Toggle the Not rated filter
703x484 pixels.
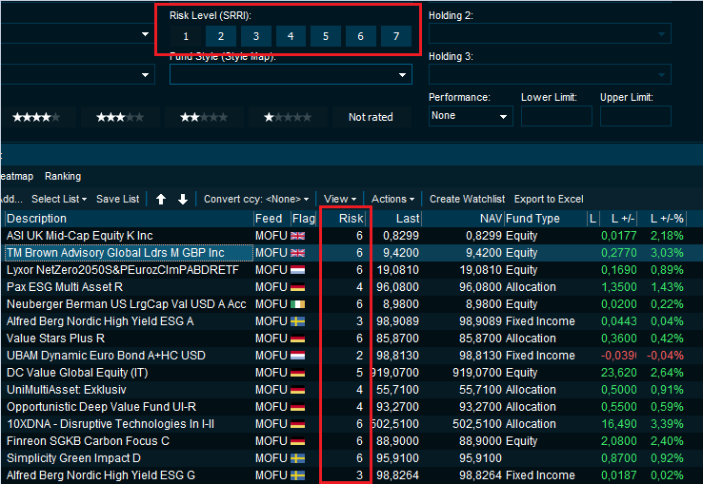(371, 117)
